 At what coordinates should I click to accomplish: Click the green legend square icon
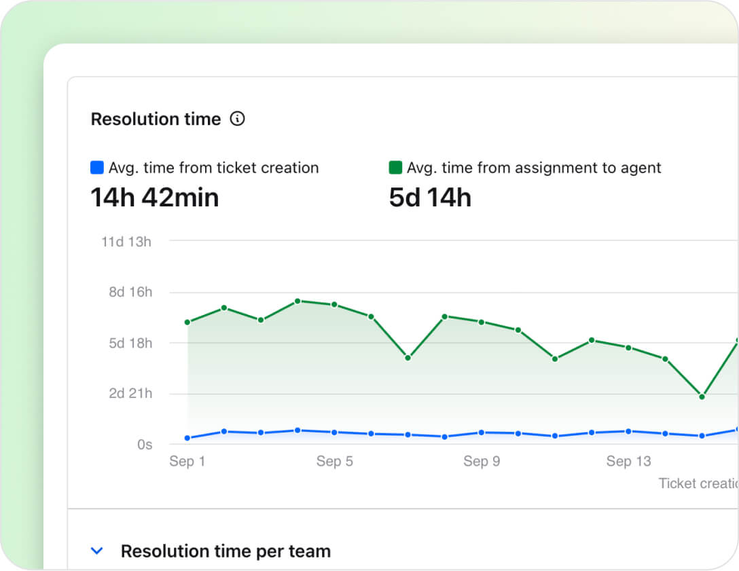[396, 166]
